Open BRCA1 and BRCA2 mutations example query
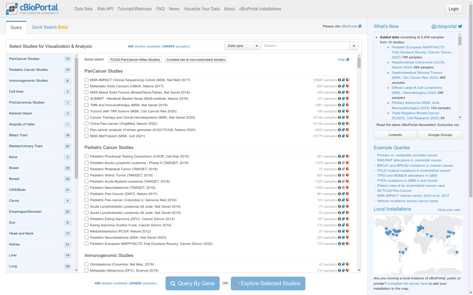 [x=415, y=165]
